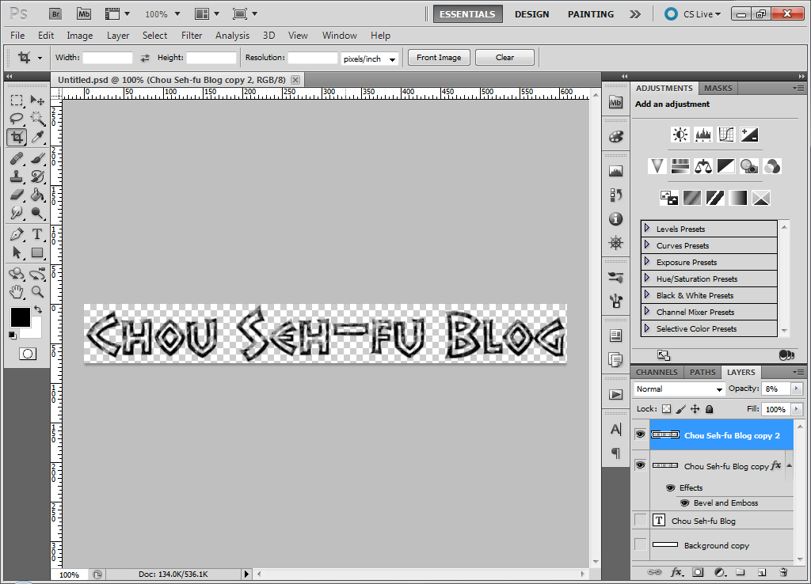
Task: Open the Filter menu
Action: [x=192, y=35]
